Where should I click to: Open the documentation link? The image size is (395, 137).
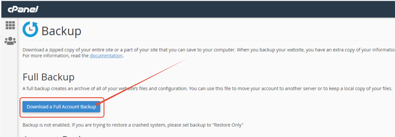coord(106,56)
